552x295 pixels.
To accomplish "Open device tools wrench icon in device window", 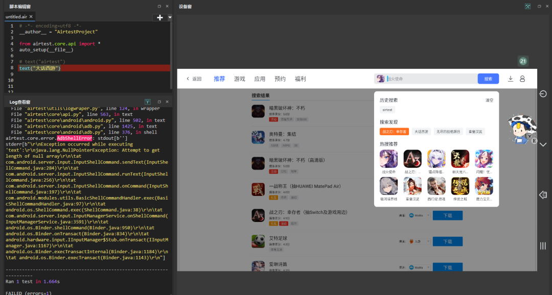I will (527, 6).
